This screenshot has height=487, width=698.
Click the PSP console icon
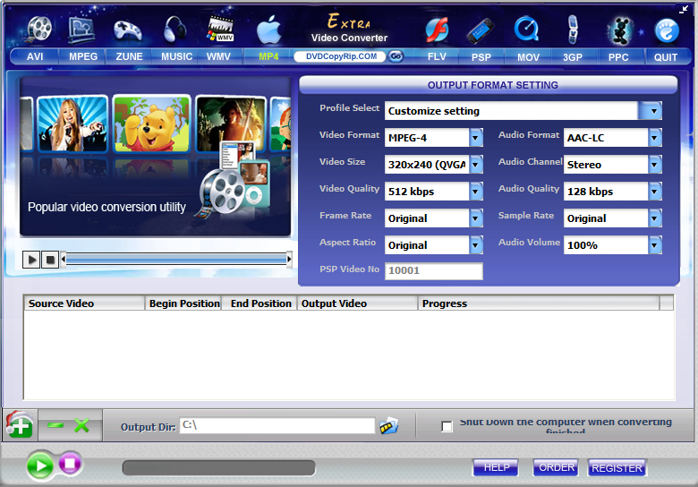(x=481, y=31)
